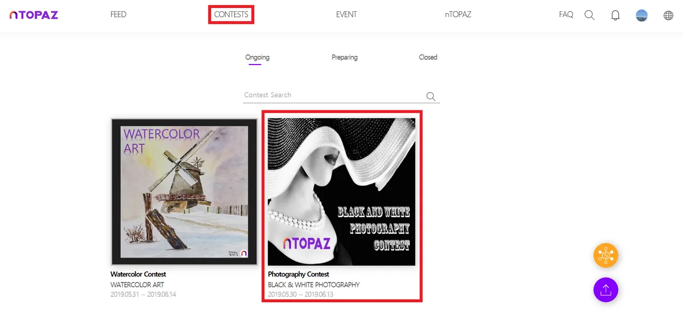
Task: Click the purple upload button
Action: click(606, 290)
